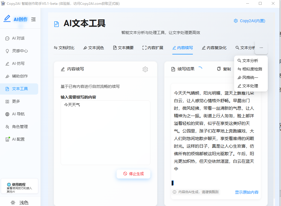The height and width of the screenshot is (206, 281).
Task: Open AI 对话 in the sidebar
Action: click(x=19, y=38)
